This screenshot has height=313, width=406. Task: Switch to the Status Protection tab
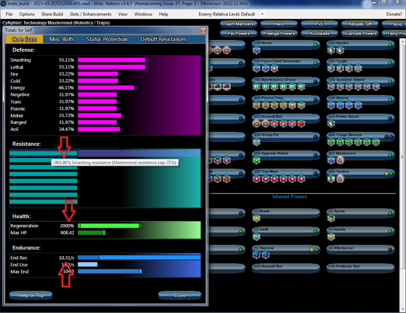click(107, 39)
